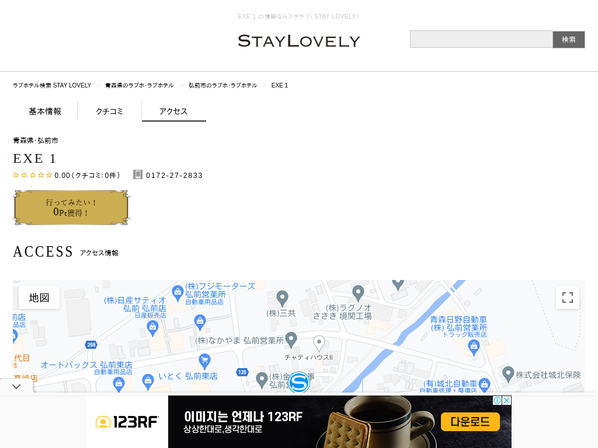Click the 行ってみたい gold button
This screenshot has height=448, width=598.
pyautogui.click(x=71, y=208)
